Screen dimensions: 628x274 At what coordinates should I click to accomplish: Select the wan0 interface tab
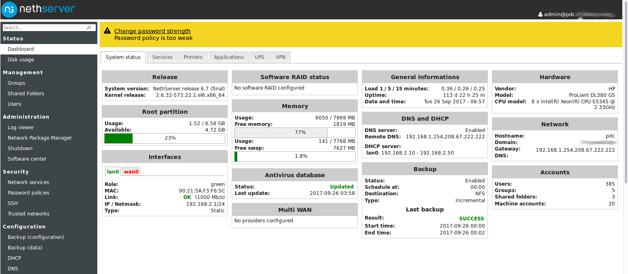coord(130,171)
